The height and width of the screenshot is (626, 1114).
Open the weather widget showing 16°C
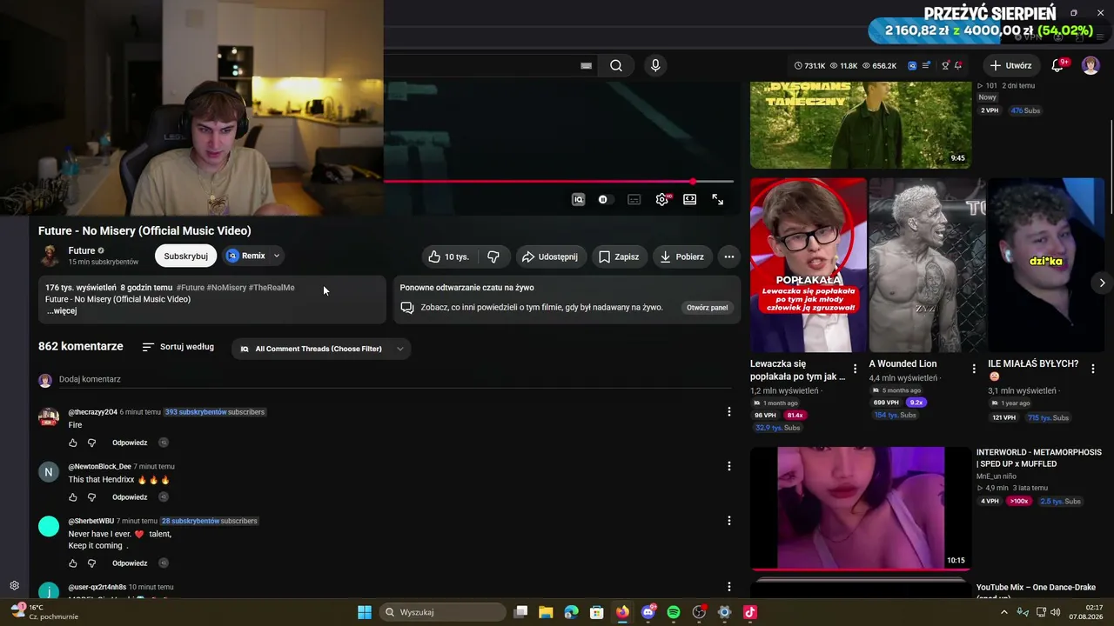[44, 612]
